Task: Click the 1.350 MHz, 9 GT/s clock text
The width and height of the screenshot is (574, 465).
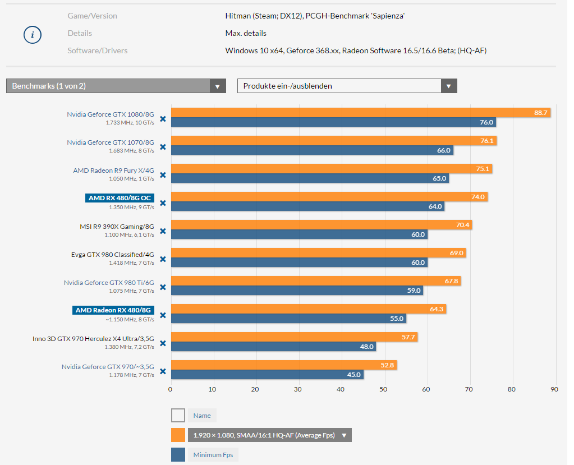Action: (131, 207)
